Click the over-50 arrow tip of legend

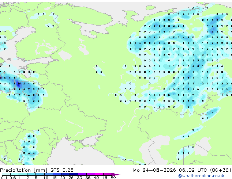[116, 174]
